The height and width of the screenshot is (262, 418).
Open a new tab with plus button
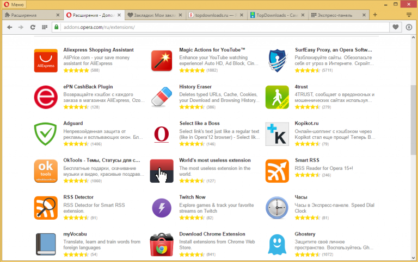(375, 15)
